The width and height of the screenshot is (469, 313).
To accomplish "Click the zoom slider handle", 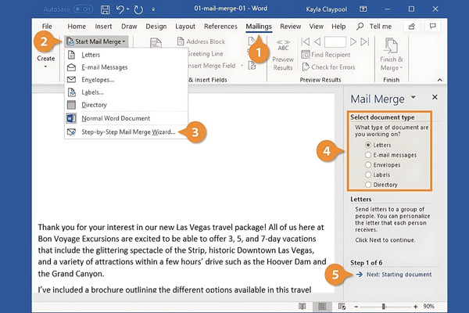I will [384, 307].
